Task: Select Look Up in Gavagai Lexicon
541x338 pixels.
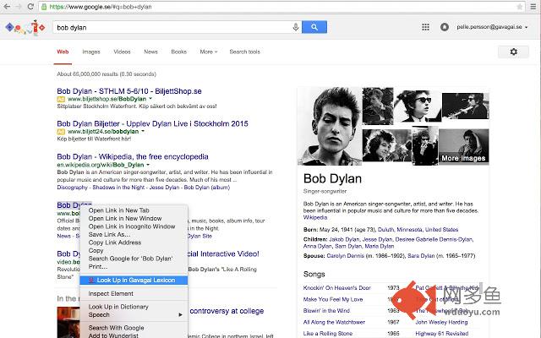Action: coord(134,280)
